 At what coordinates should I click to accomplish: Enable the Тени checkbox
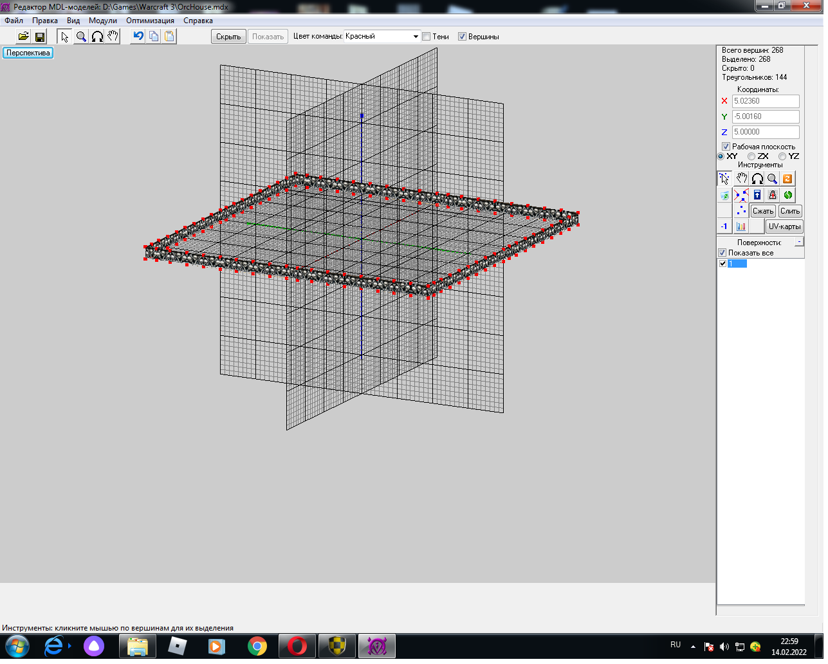pos(426,37)
